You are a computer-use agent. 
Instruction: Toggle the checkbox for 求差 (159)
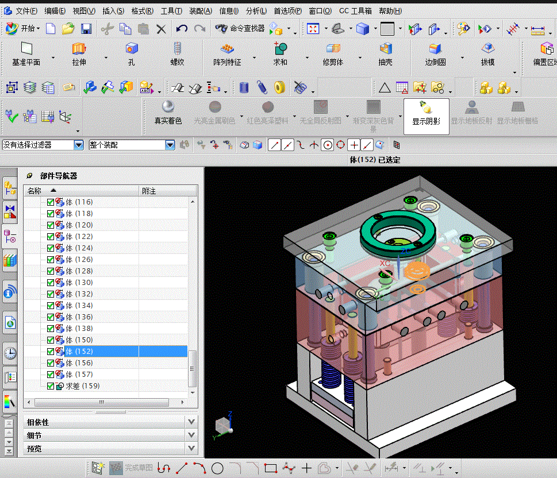[51, 386]
